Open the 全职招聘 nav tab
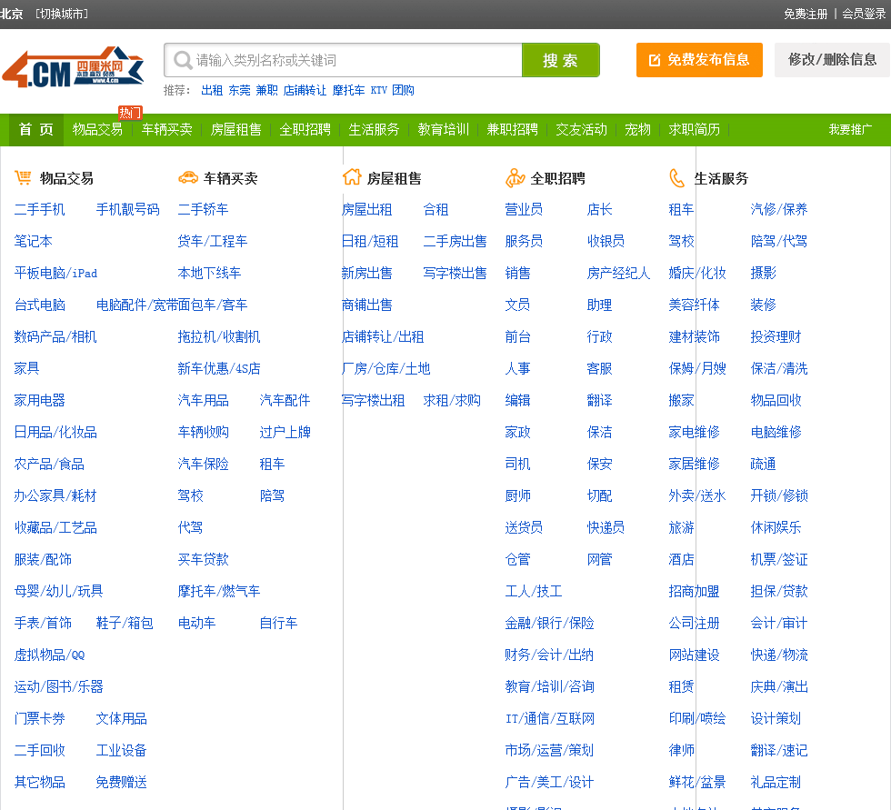Viewport: 891px width, 810px height. (x=305, y=129)
